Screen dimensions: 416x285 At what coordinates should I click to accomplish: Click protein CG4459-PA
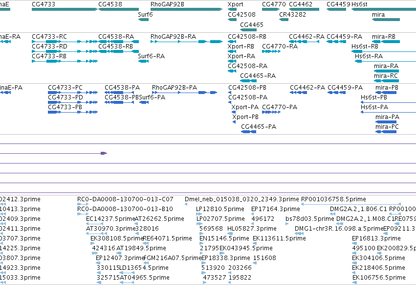click(x=345, y=88)
